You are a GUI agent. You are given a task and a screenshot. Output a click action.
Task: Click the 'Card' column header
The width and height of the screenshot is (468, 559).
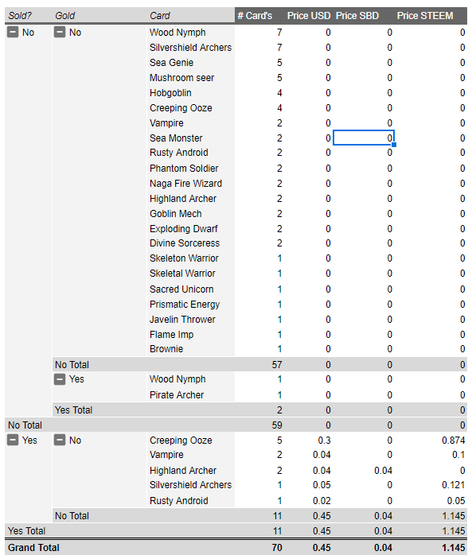159,16
